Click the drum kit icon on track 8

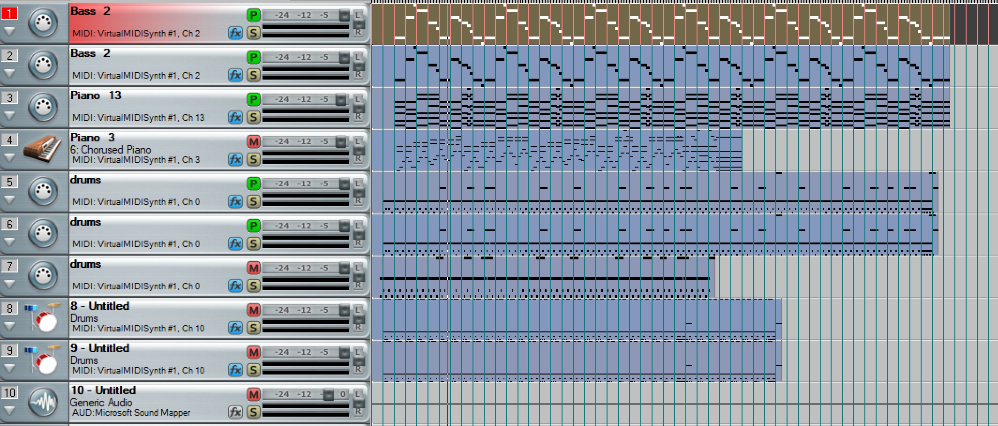(x=43, y=318)
